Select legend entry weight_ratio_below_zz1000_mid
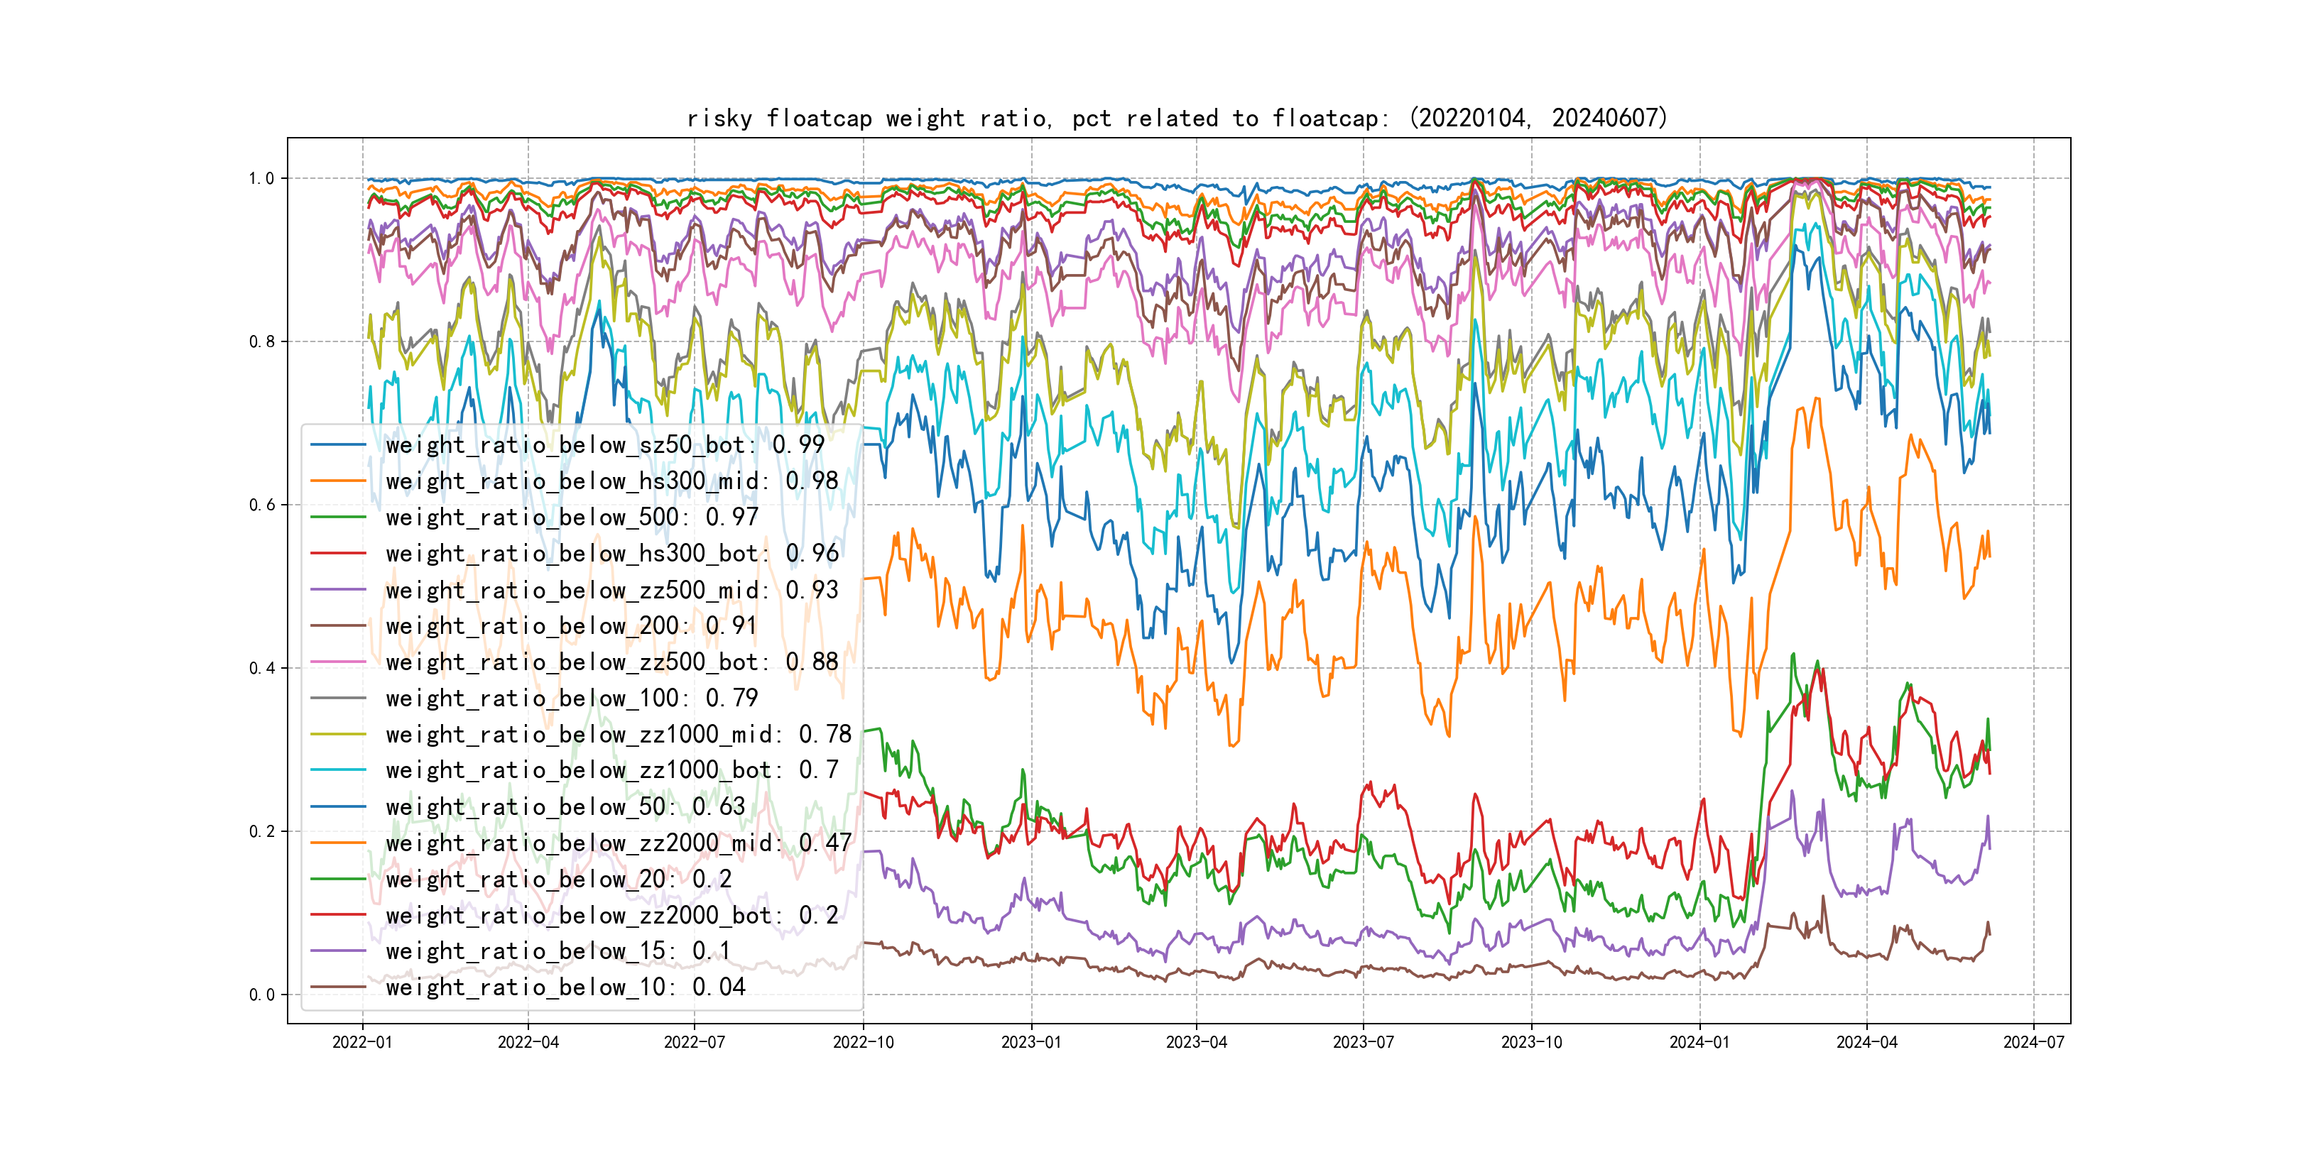 (x=618, y=734)
